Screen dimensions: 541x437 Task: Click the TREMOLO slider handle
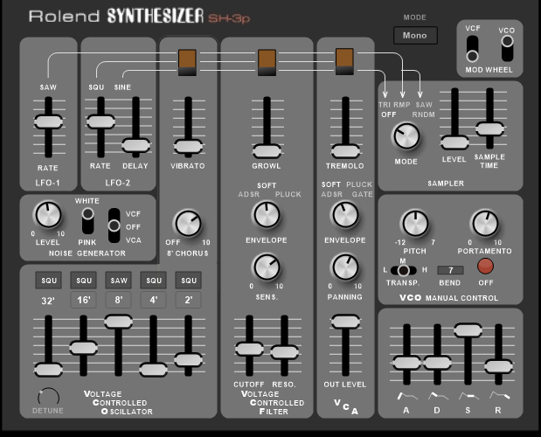(345, 151)
